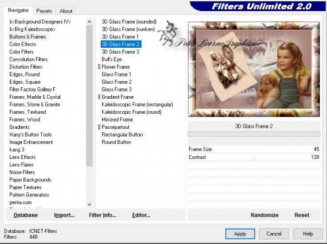Click the filter preview image
The height and width of the screenshot is (244, 327).
coord(254,69)
